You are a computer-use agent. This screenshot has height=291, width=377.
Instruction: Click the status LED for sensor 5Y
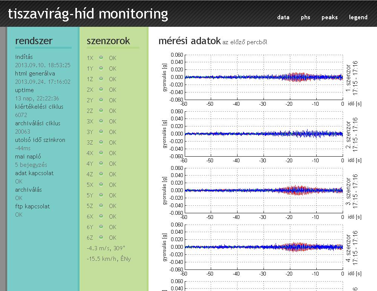pos(101,195)
